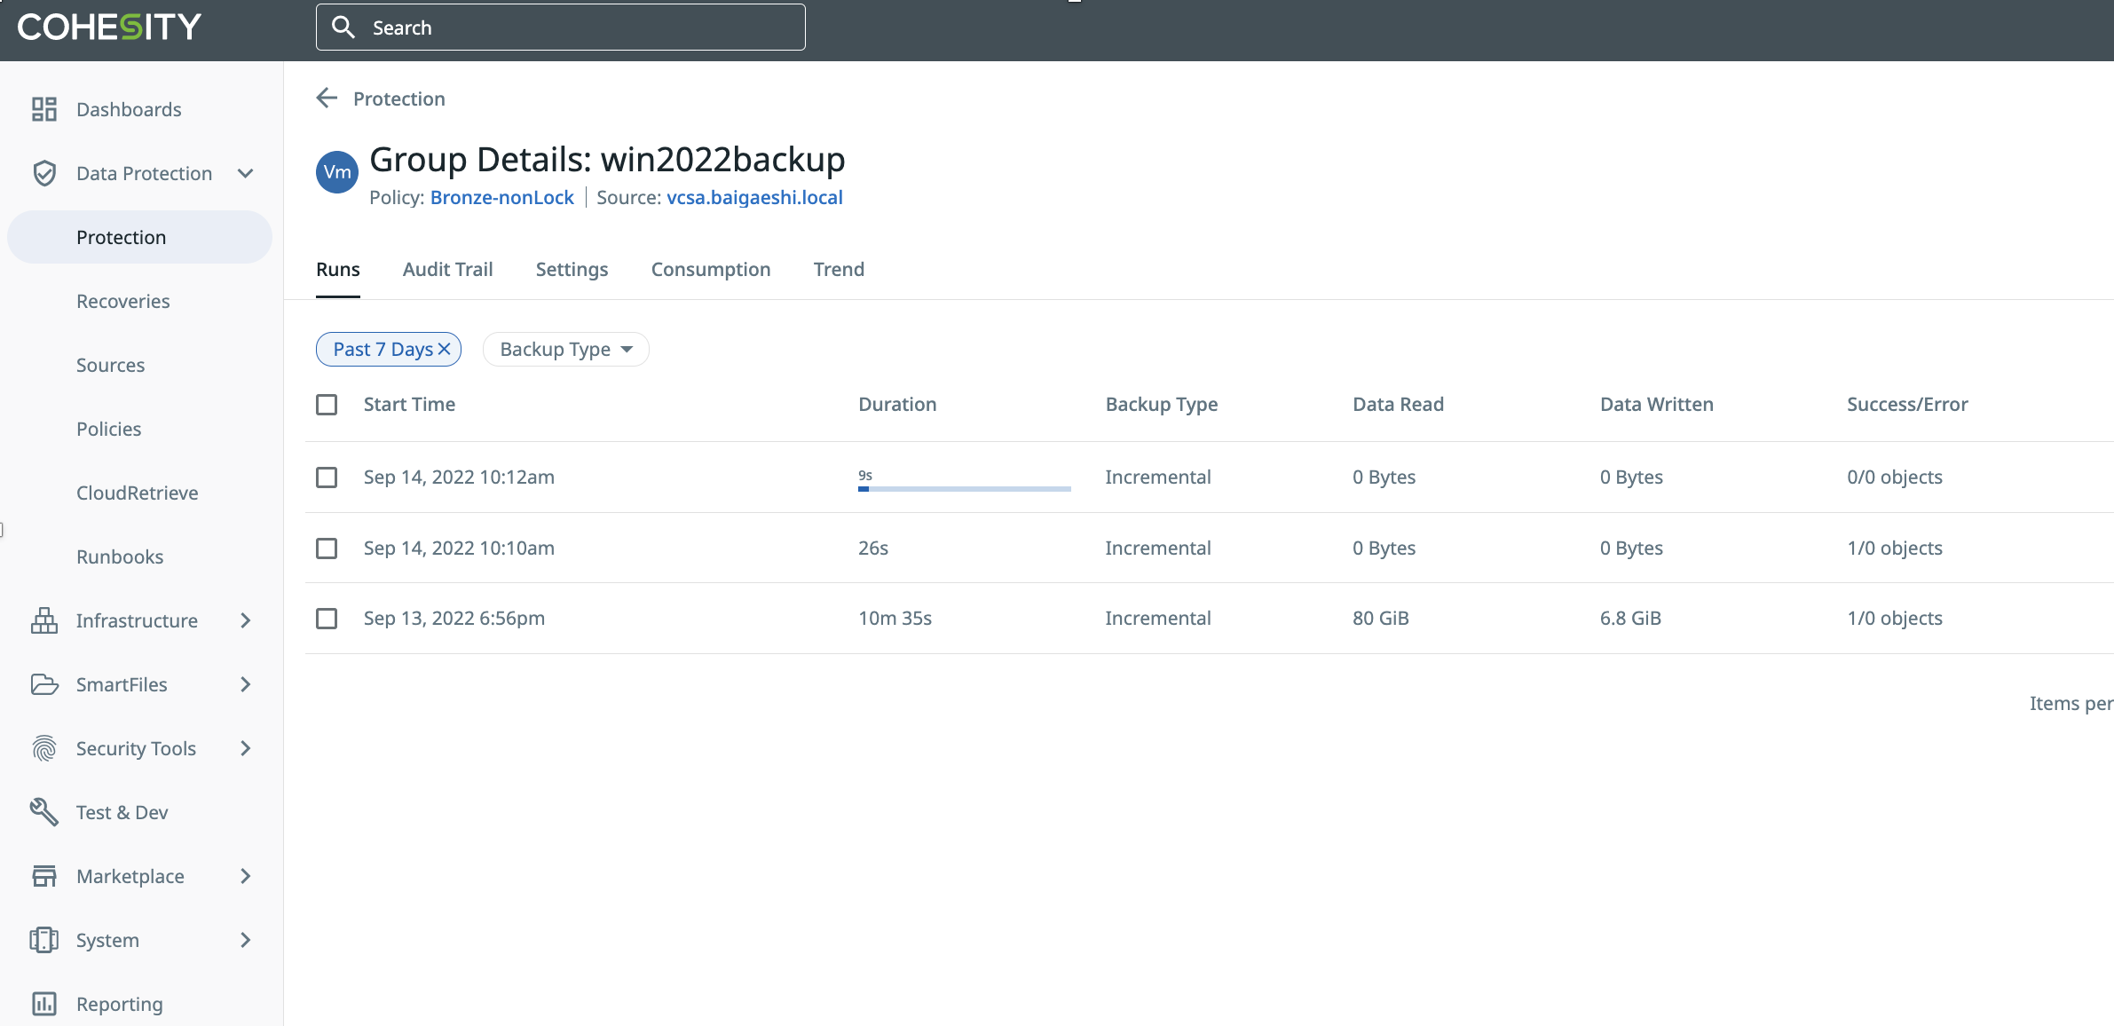Viewport: 2114px width, 1026px height.
Task: Click the Reporting chart icon
Action: 44,1004
